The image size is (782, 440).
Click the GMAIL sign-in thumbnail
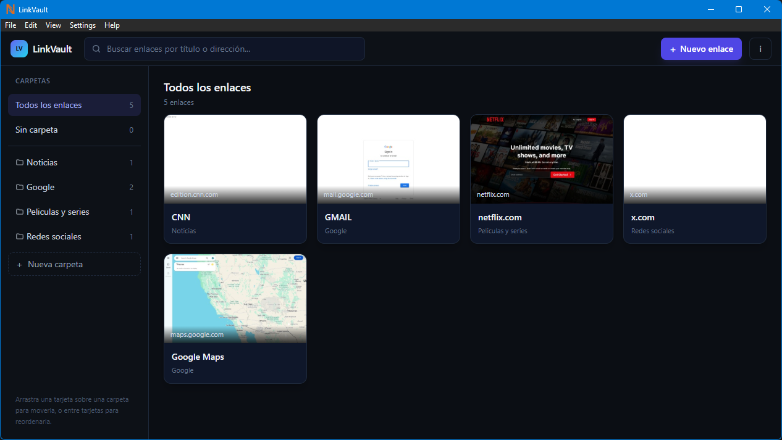[x=389, y=159]
